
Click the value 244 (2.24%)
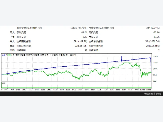[x=153, y=28]
